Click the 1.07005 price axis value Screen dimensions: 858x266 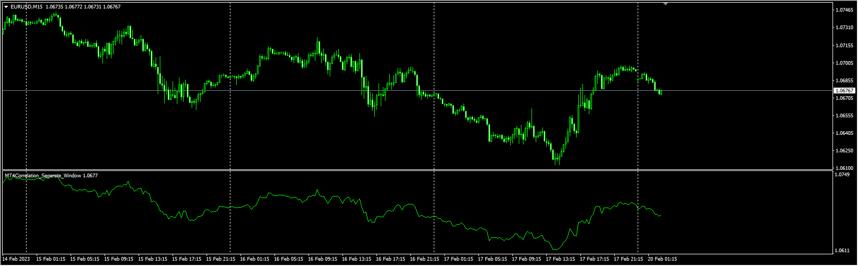tap(844, 63)
